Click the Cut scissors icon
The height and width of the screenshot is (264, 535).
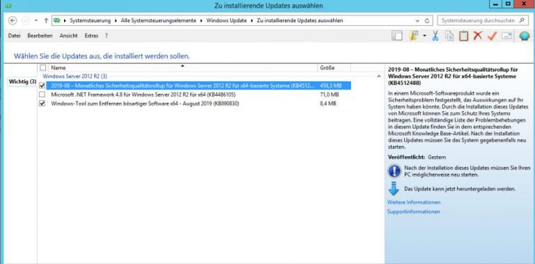[x=435, y=35]
